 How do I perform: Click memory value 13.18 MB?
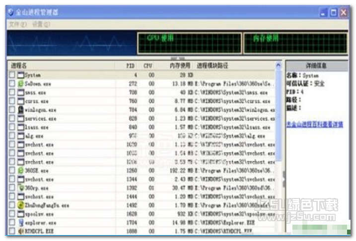(183, 84)
